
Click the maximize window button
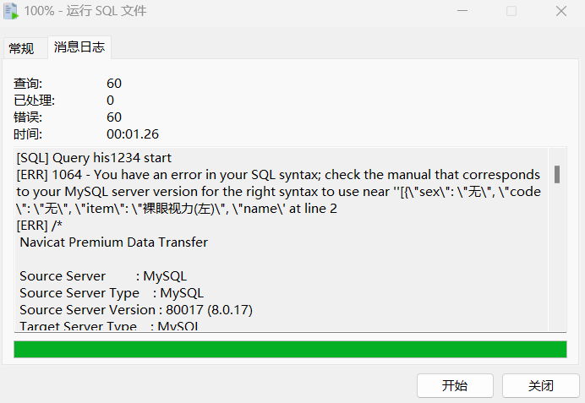511,12
